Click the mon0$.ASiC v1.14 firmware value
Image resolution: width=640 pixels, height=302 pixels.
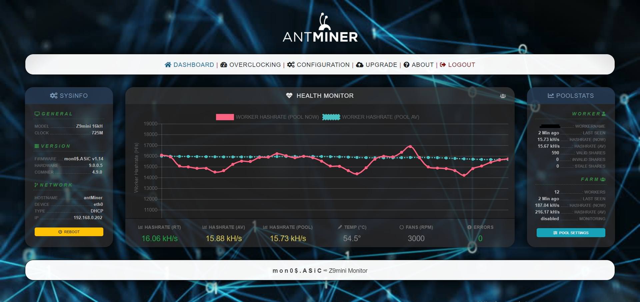(84, 159)
